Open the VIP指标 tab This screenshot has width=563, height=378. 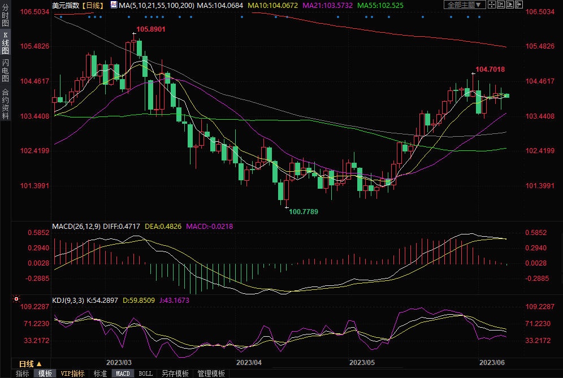pos(72,373)
